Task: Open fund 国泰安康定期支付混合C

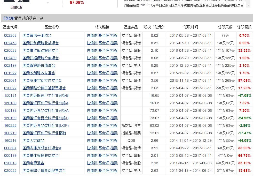Action: (42, 80)
